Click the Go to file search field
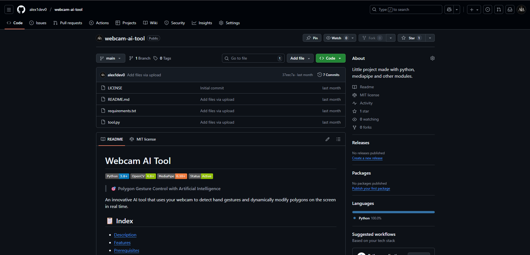Screen dimensions: 530x255 pyautogui.click(x=253, y=58)
